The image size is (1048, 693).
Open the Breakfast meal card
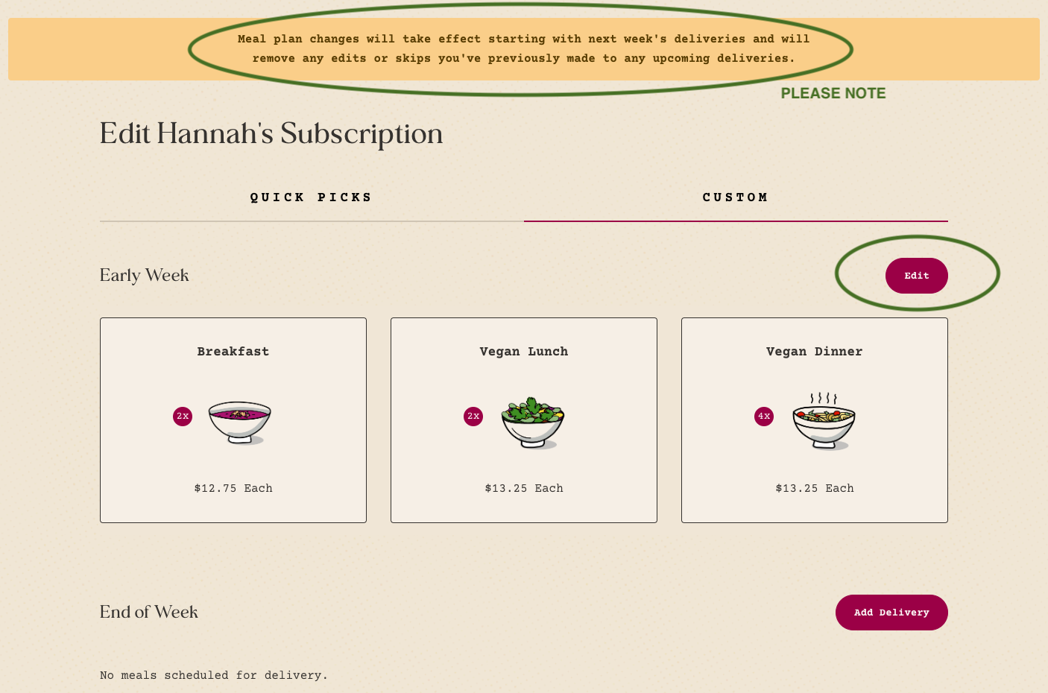(233, 420)
